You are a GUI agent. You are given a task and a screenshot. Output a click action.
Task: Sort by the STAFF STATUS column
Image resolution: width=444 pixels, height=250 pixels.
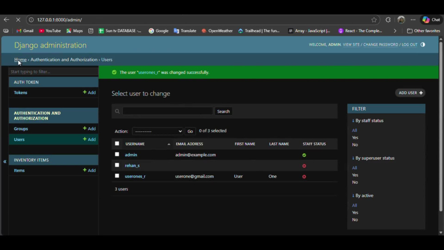click(x=314, y=144)
